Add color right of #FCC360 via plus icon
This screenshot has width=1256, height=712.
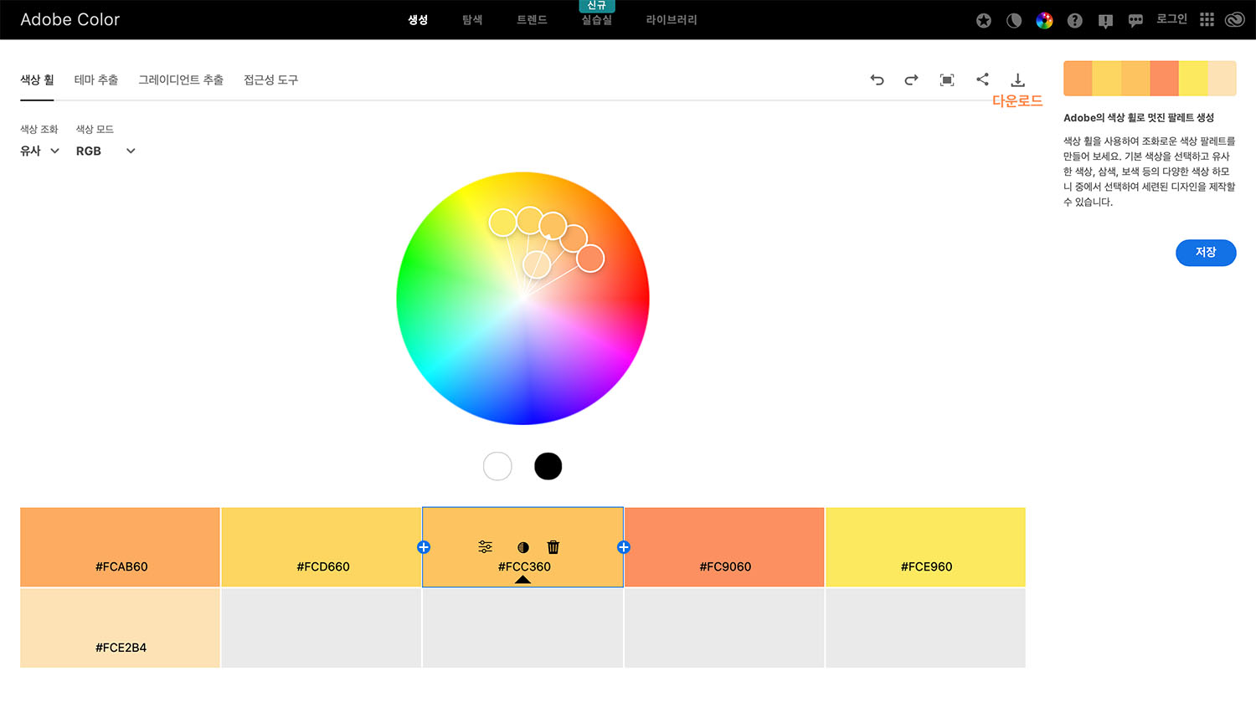[623, 547]
